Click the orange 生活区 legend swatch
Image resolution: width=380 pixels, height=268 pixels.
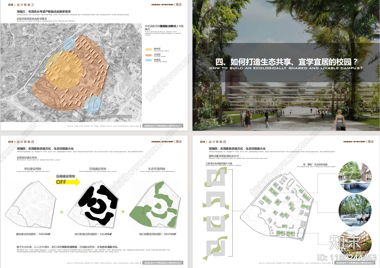point(148,55)
